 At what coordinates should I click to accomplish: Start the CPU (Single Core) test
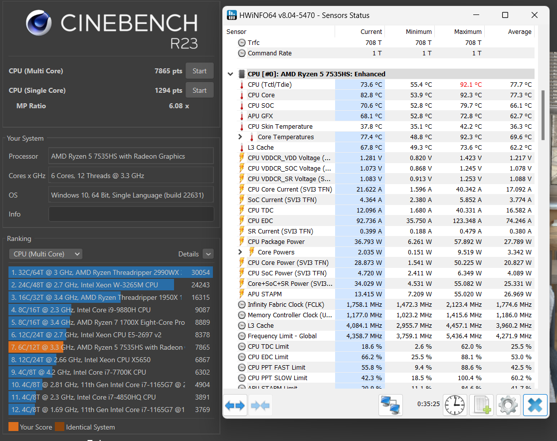[x=199, y=90]
